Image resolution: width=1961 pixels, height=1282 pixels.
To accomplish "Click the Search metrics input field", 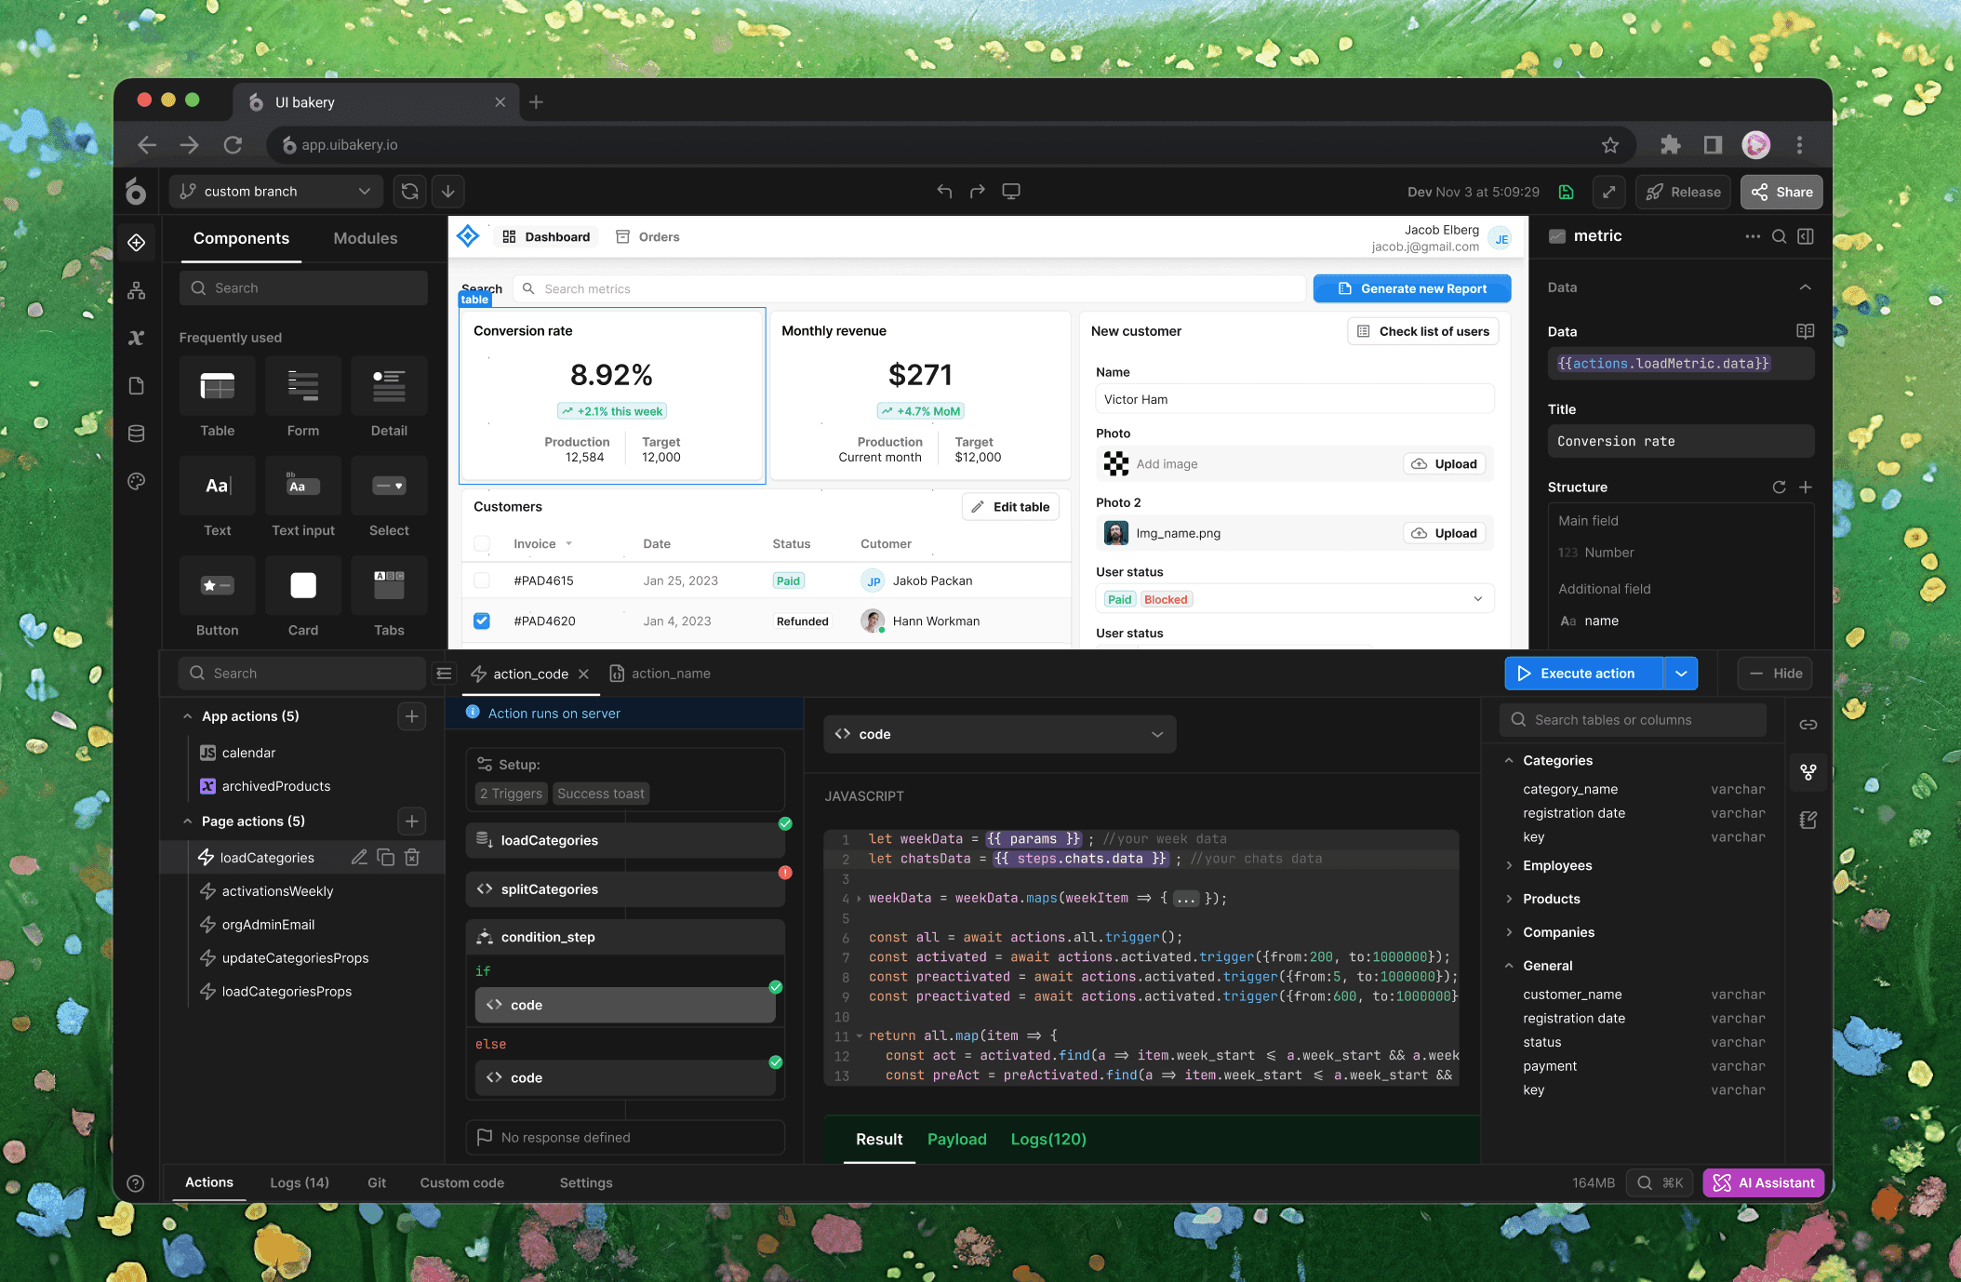I will click(x=912, y=289).
